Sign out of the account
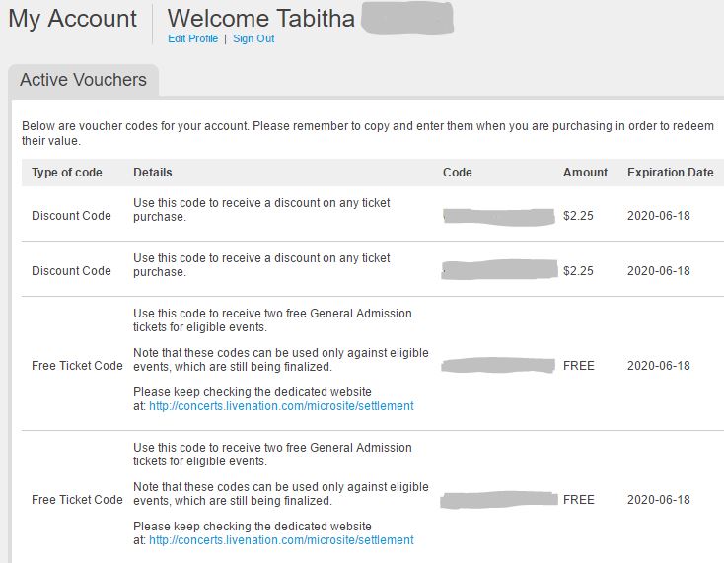The height and width of the screenshot is (563, 724). 253,39
